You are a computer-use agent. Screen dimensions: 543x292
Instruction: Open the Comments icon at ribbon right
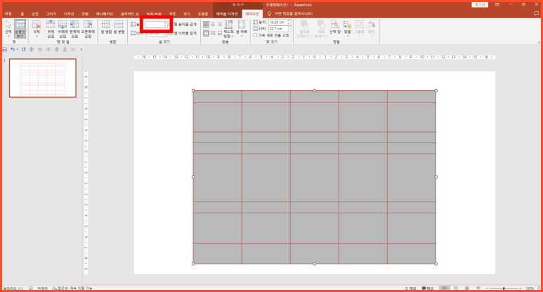pyautogui.click(x=537, y=14)
